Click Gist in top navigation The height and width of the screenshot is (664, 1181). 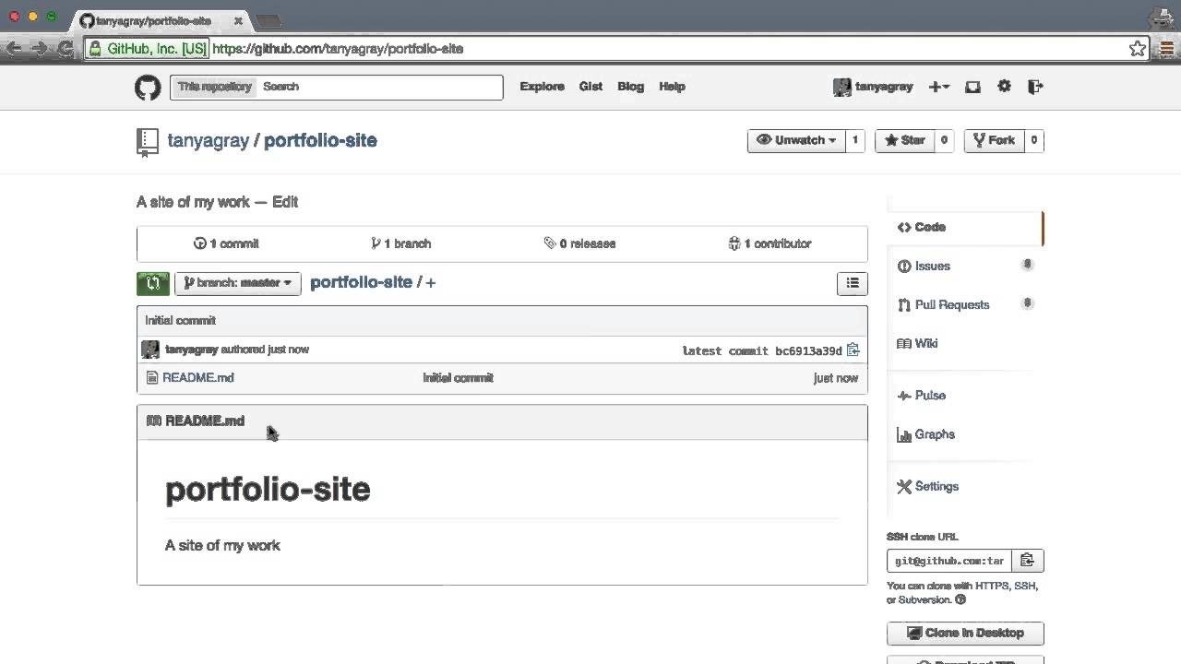click(x=590, y=87)
